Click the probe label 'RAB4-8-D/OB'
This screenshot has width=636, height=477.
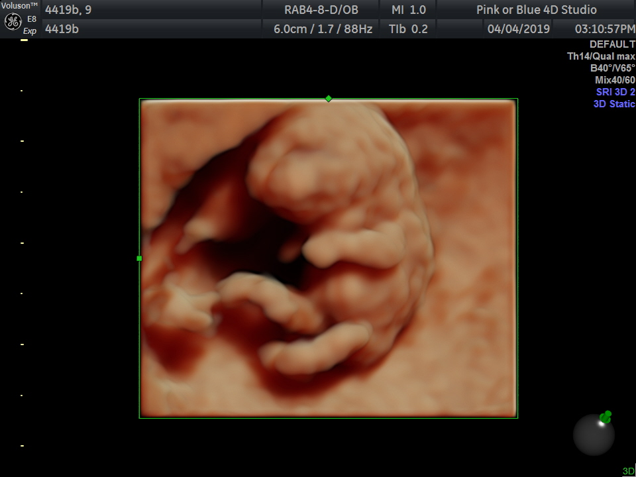321,10
